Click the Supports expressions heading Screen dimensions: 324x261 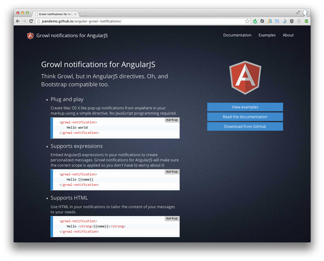click(x=76, y=146)
